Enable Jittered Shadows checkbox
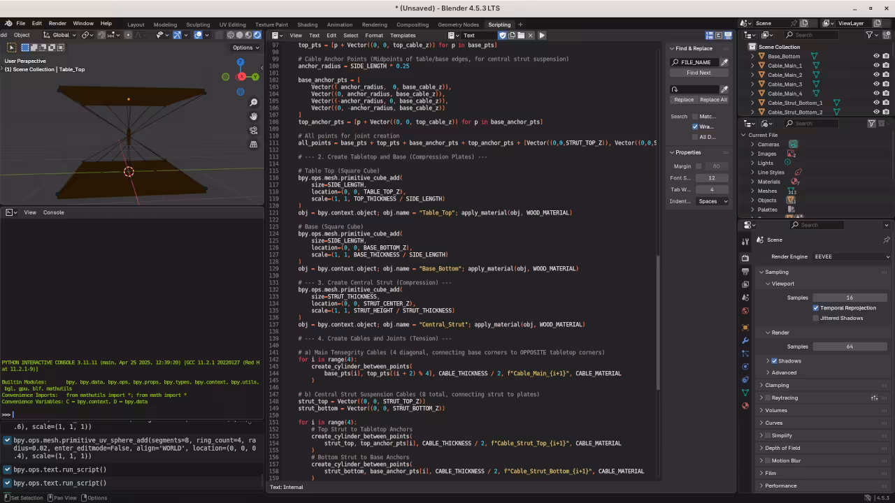895x503 pixels. 816,319
